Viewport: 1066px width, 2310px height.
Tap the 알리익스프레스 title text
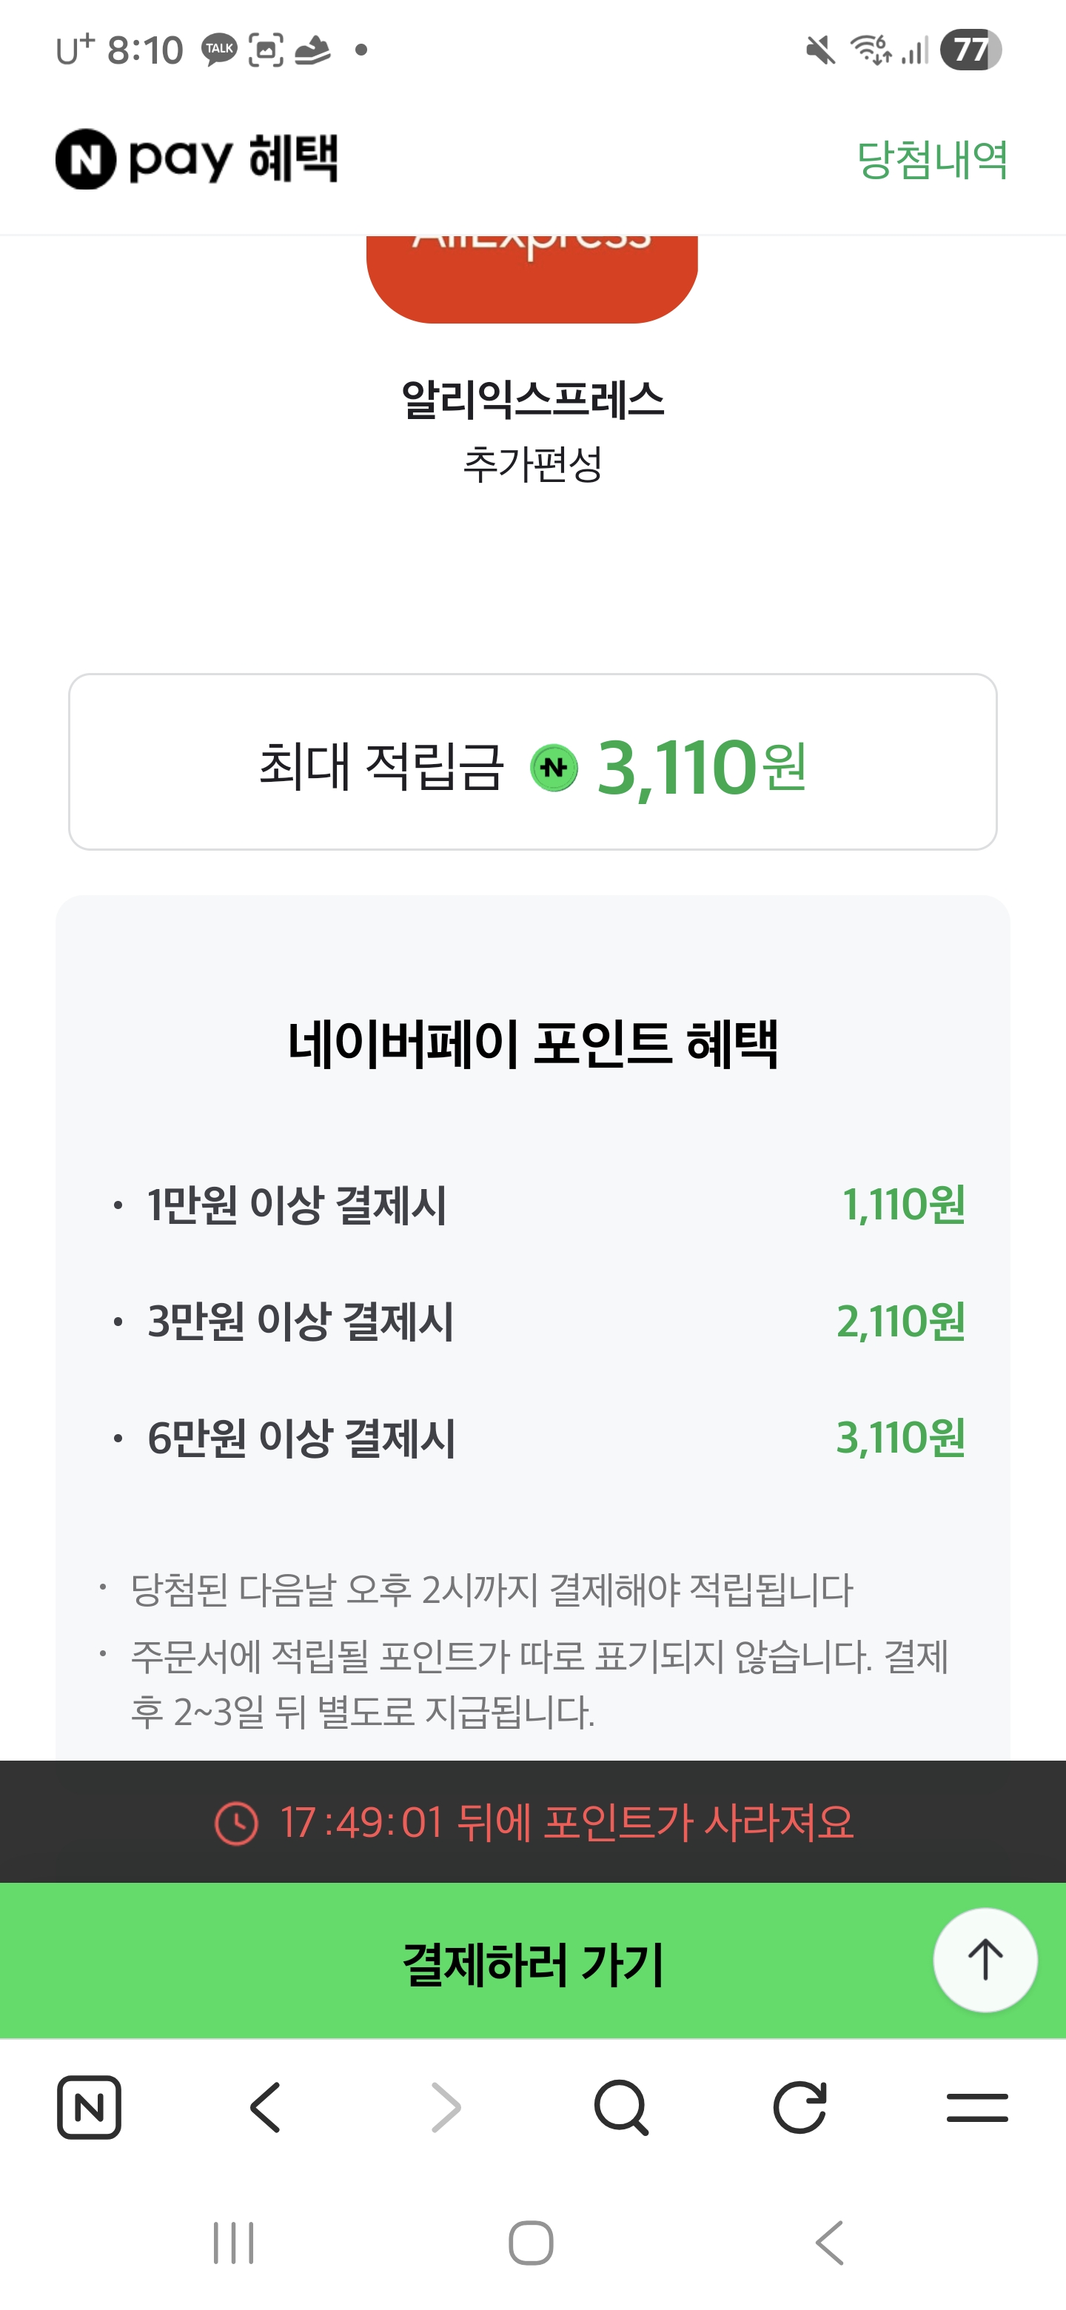pos(532,400)
